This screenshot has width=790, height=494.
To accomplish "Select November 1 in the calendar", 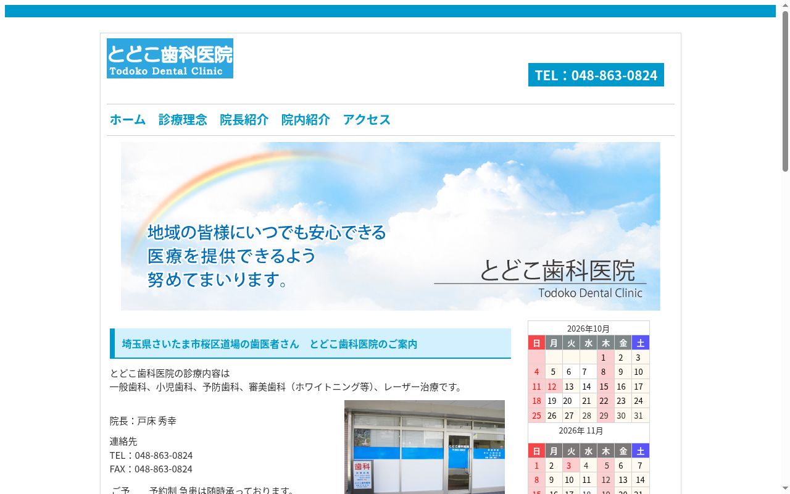I will click(536, 466).
